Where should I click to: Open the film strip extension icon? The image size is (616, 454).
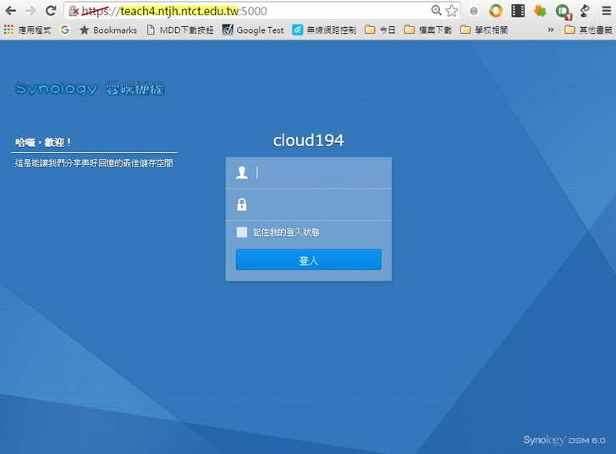(517, 11)
